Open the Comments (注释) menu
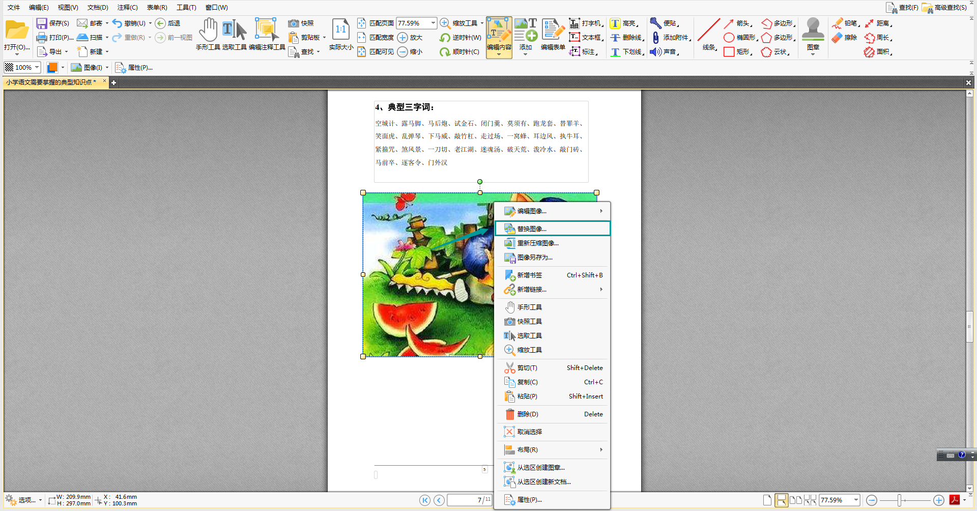Screen dimensions: 977x511 [127, 8]
